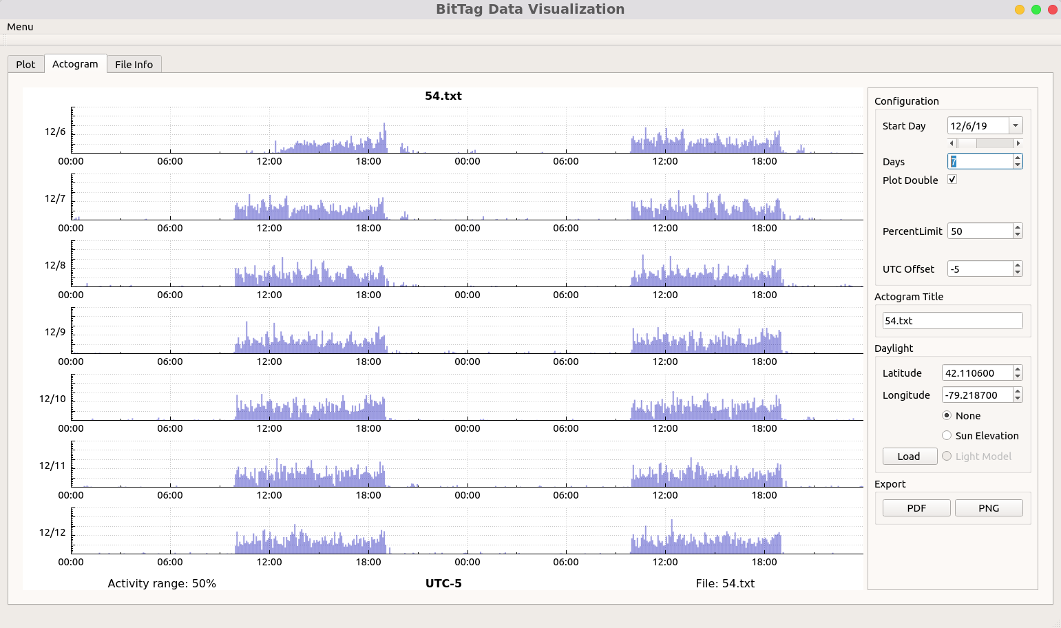The image size is (1061, 628).
Task: Click the File: 54.txt footer text
Action: [x=725, y=583]
